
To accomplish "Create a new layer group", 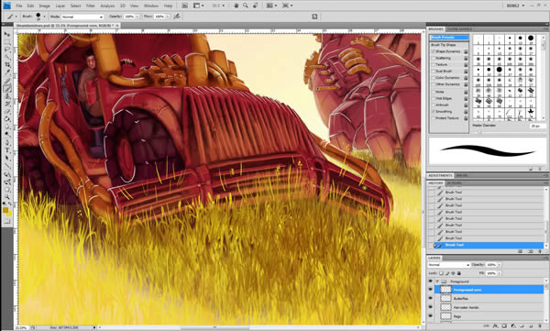I will point(522,326).
